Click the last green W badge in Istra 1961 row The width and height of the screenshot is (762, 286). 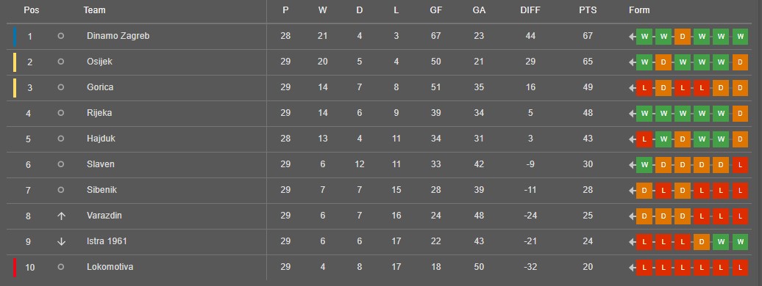(x=740, y=241)
